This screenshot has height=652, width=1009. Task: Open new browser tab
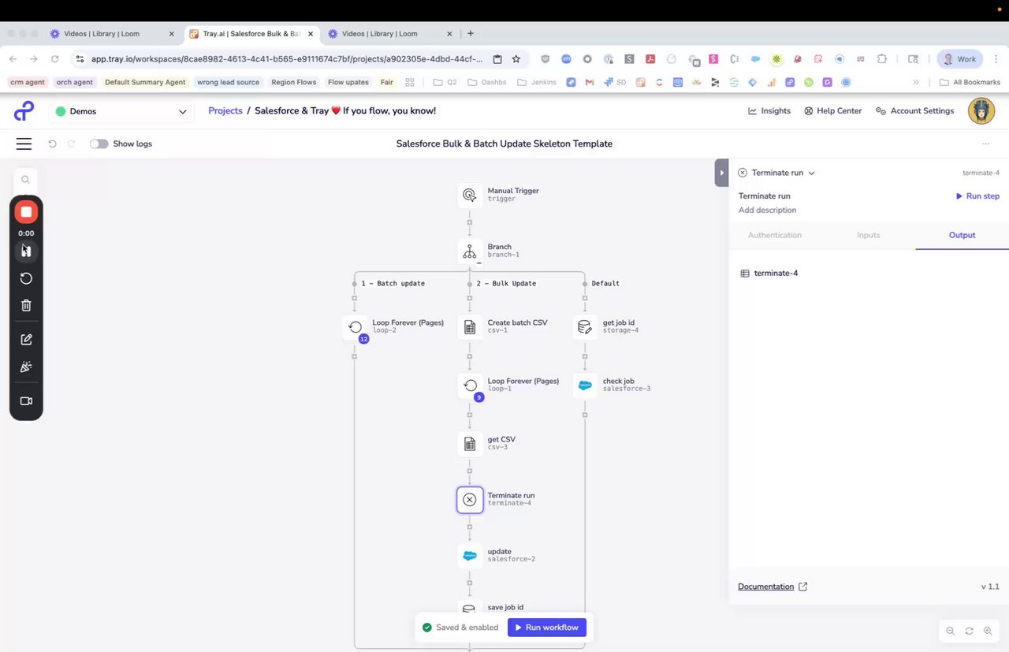pos(471,34)
